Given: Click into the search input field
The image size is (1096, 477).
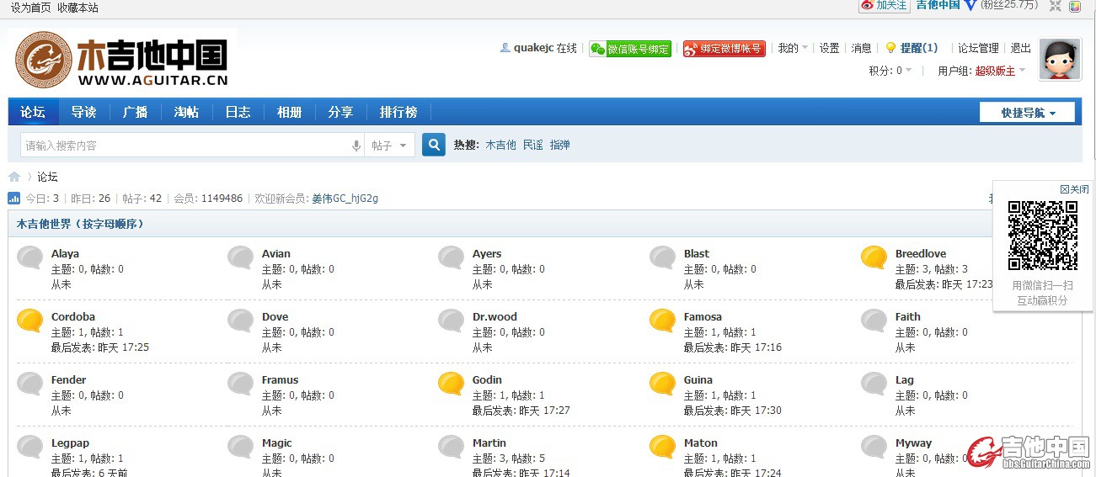Looking at the screenshot, I should point(185,146).
